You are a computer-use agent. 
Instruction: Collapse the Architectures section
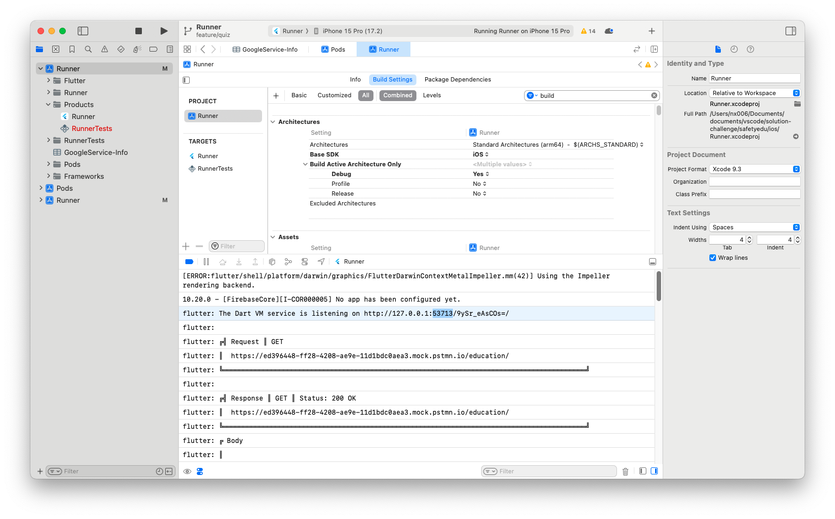[x=273, y=122]
